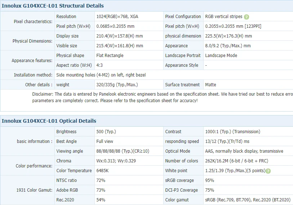Select the Pixel characteristics row label
293x205 pixels.
(x=33, y=22)
